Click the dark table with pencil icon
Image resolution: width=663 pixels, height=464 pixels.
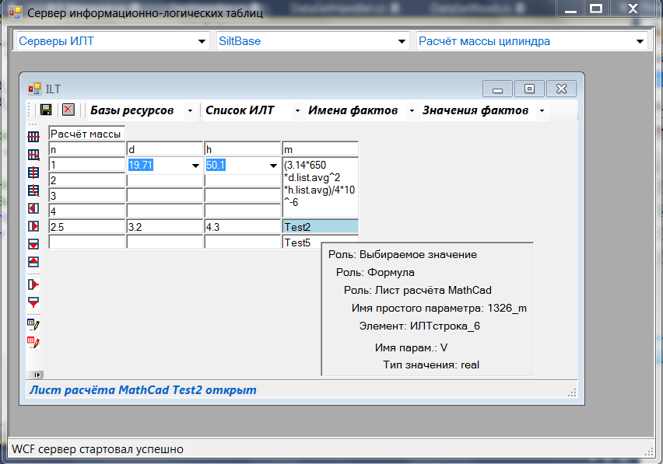click(33, 325)
